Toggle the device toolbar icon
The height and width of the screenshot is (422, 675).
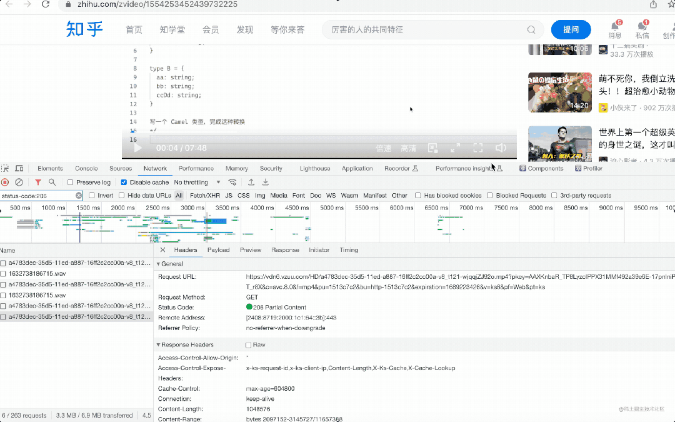coord(19,168)
